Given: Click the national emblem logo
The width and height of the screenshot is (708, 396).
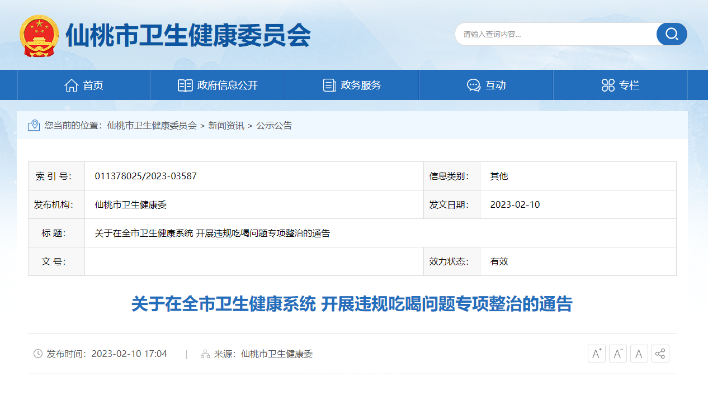Looking at the screenshot, I should pyautogui.click(x=39, y=36).
